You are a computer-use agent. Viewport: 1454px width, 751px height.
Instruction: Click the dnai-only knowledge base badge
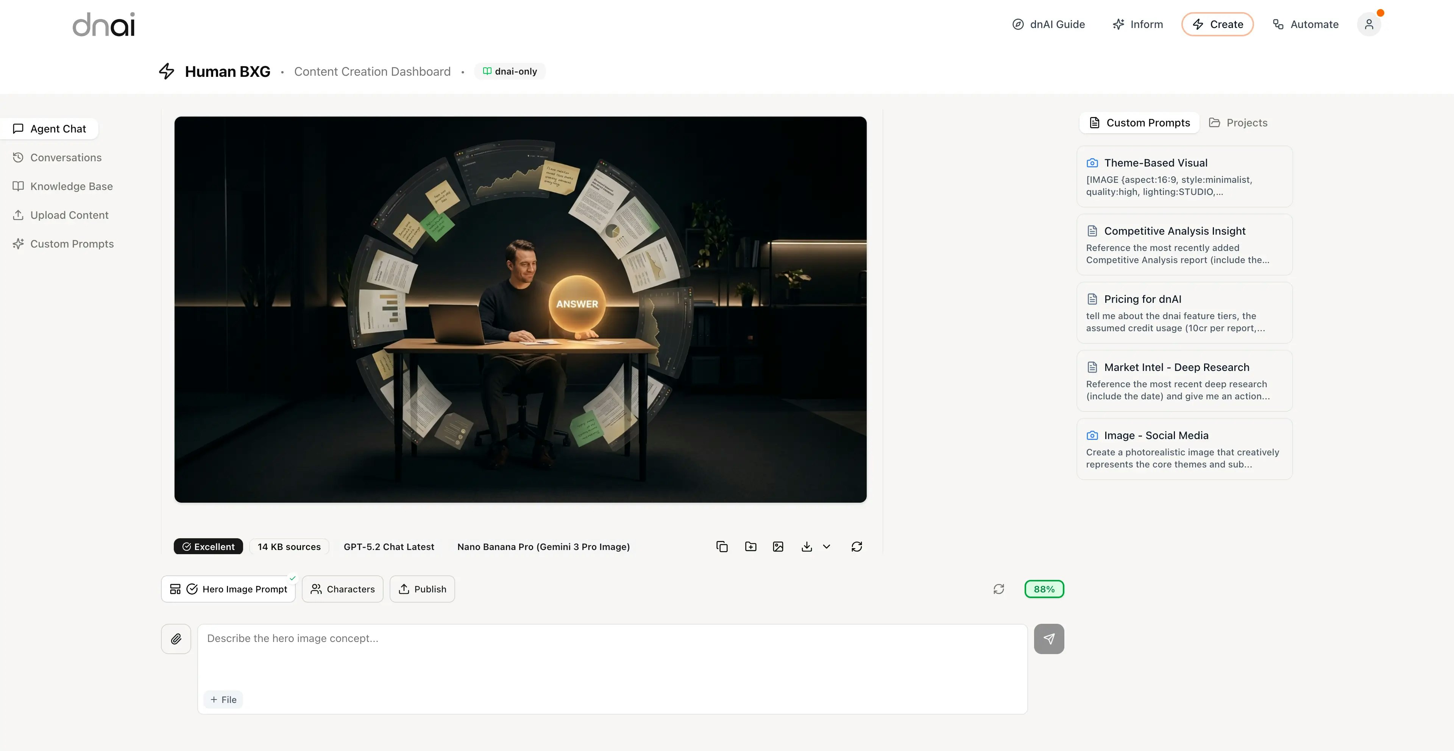point(510,71)
